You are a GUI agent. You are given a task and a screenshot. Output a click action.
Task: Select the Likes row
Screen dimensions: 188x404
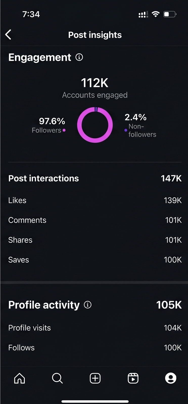click(x=95, y=200)
